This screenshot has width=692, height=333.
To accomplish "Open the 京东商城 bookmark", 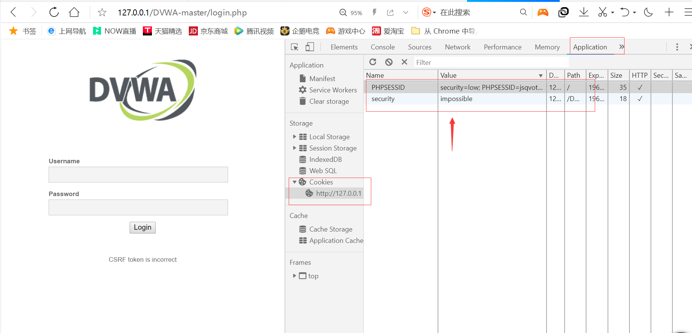I will click(x=208, y=31).
